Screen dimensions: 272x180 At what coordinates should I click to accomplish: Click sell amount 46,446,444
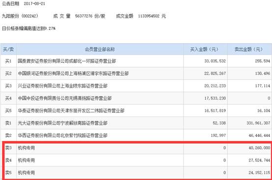coord(259,135)
